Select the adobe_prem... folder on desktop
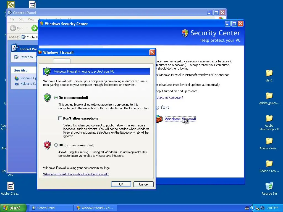This screenshot has height=212, width=283. tap(269, 99)
